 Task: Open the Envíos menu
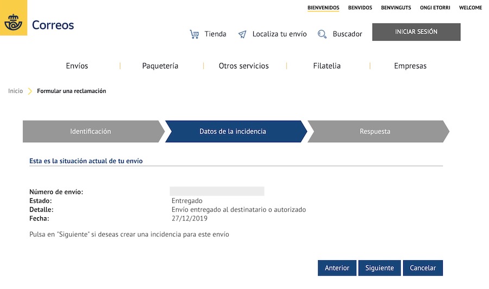77,66
